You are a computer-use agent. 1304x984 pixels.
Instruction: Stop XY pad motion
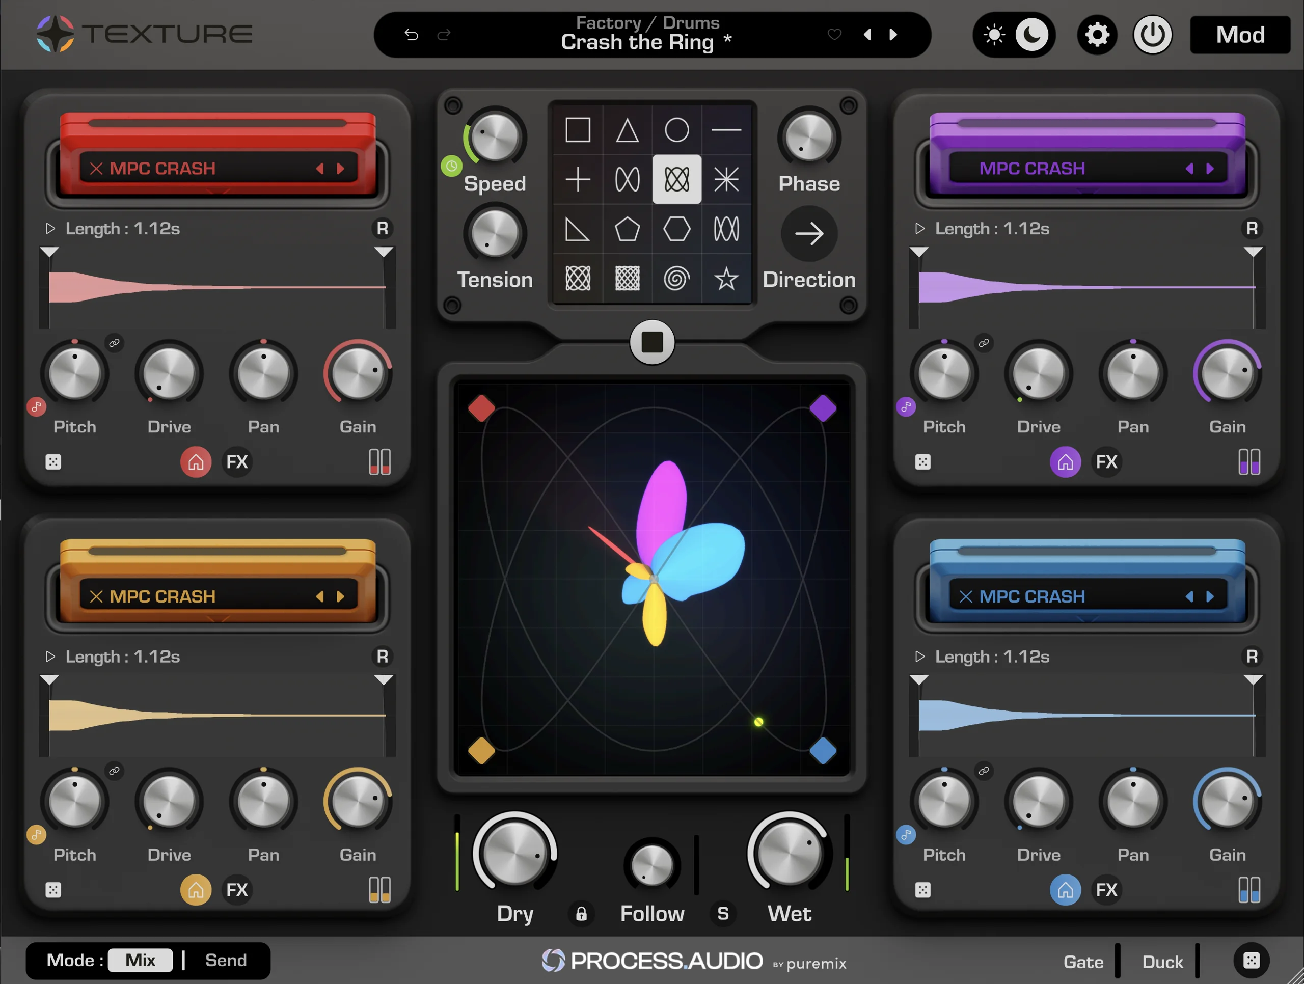[652, 342]
